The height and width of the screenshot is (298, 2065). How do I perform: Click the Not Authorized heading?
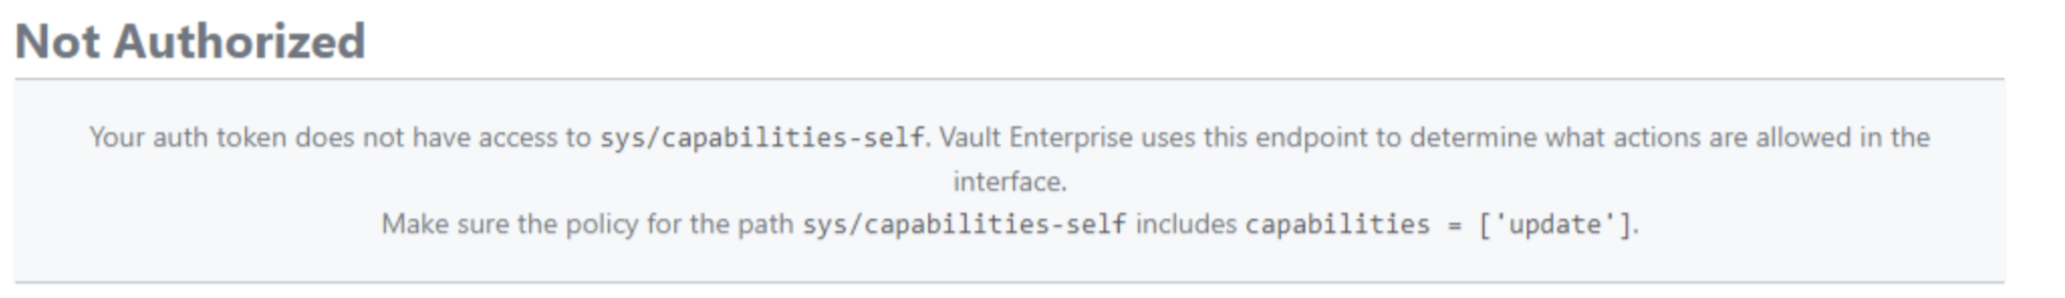click(x=190, y=42)
